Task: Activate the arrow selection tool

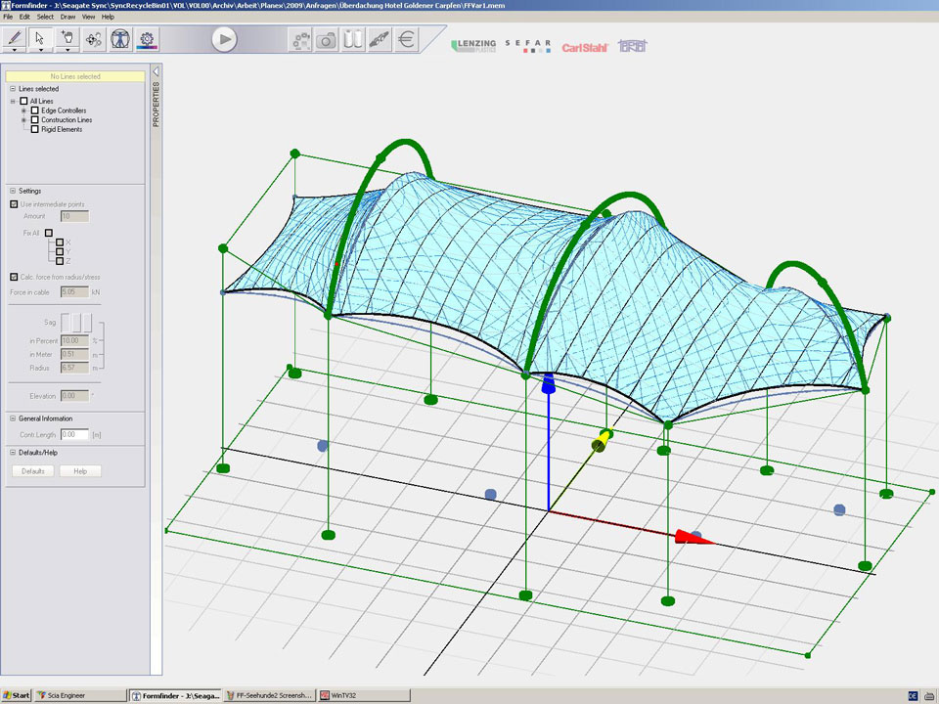Action: 40,38
